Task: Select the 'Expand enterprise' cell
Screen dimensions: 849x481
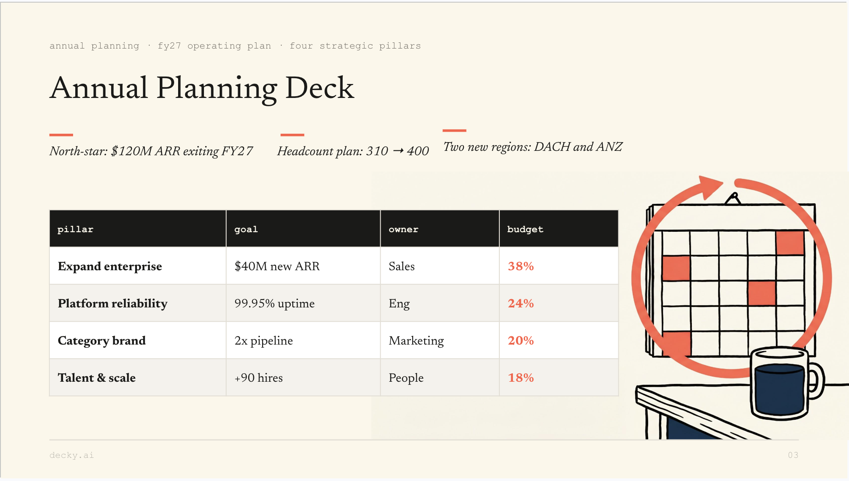Action: (x=138, y=266)
